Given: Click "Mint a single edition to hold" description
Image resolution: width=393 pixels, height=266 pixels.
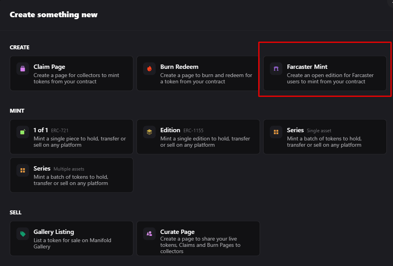Looking at the screenshot, I should tap(205, 142).
